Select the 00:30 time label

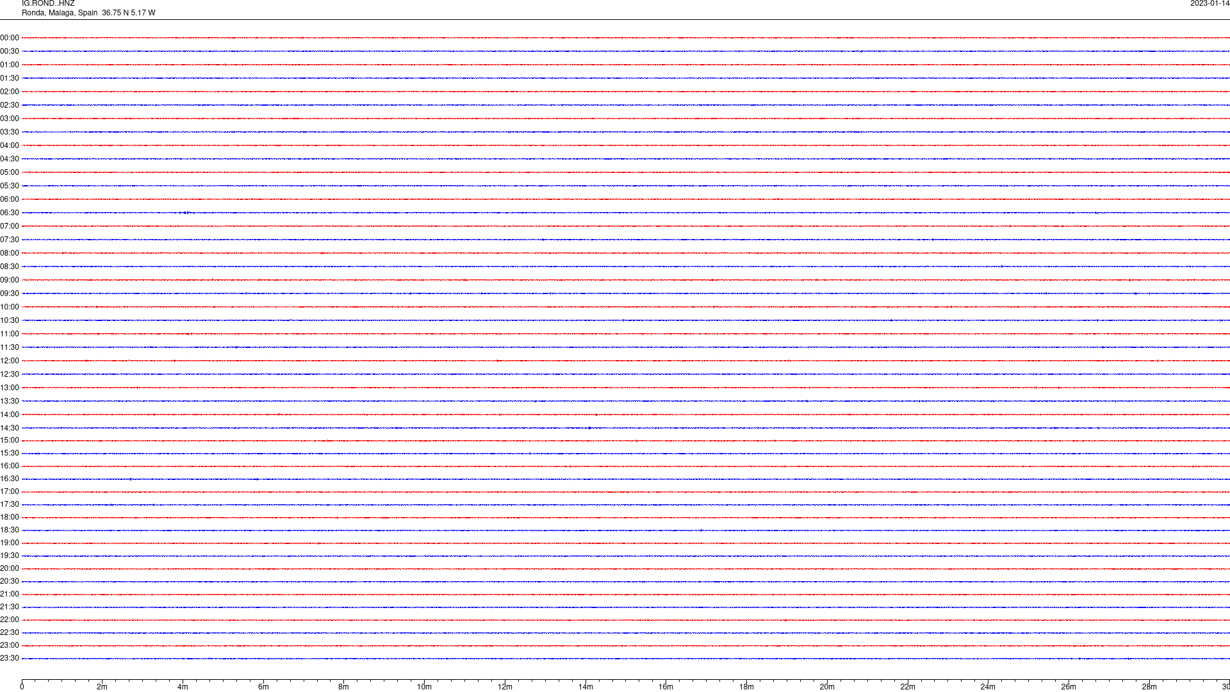coord(10,51)
